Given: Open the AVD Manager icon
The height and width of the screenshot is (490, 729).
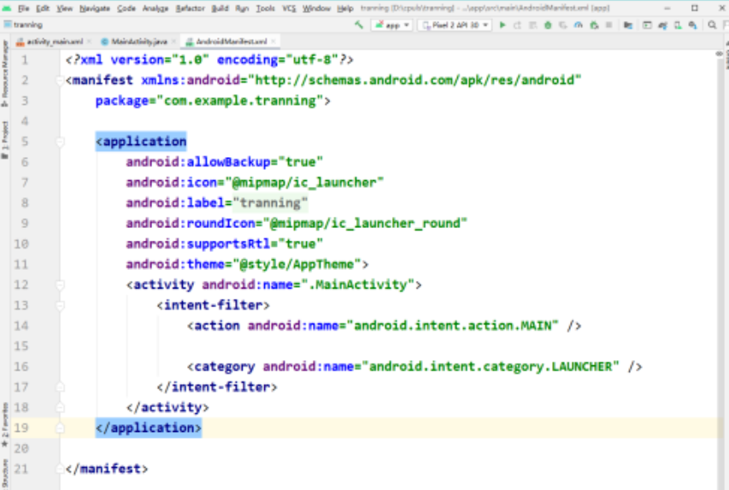Looking at the screenshot, I should pyautogui.click(x=678, y=25).
